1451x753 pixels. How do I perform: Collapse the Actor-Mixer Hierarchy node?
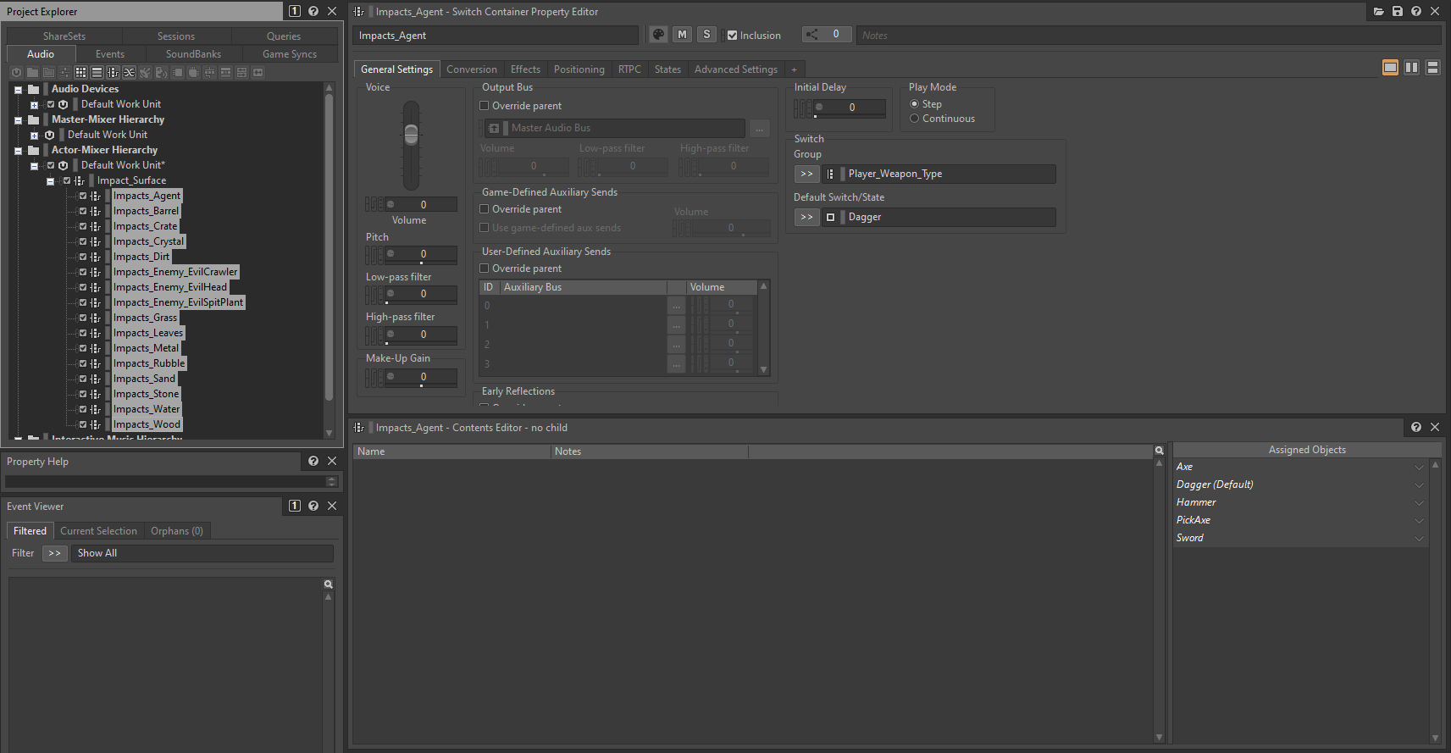pos(18,151)
